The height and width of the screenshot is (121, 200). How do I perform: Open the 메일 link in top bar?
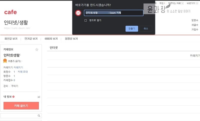click(162, 3)
